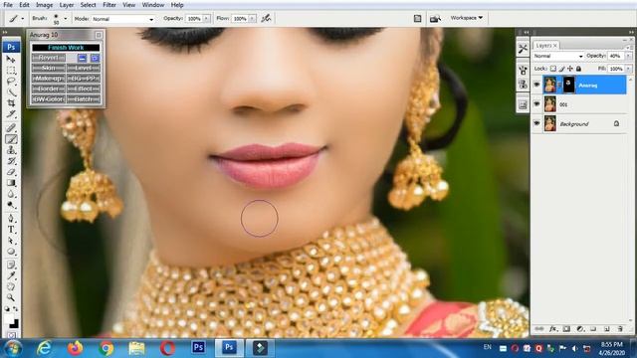Enable airbrush icon in options bar

tap(266, 18)
